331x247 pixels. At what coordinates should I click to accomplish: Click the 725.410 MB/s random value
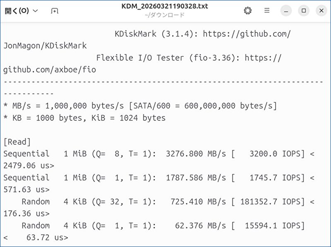pos(198,202)
